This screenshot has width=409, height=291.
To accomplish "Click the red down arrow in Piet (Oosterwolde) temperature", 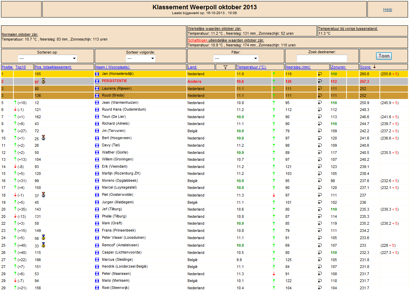I will (274, 195).
